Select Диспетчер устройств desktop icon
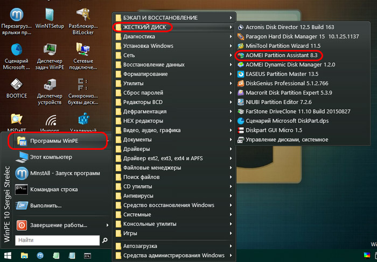 click(50, 91)
